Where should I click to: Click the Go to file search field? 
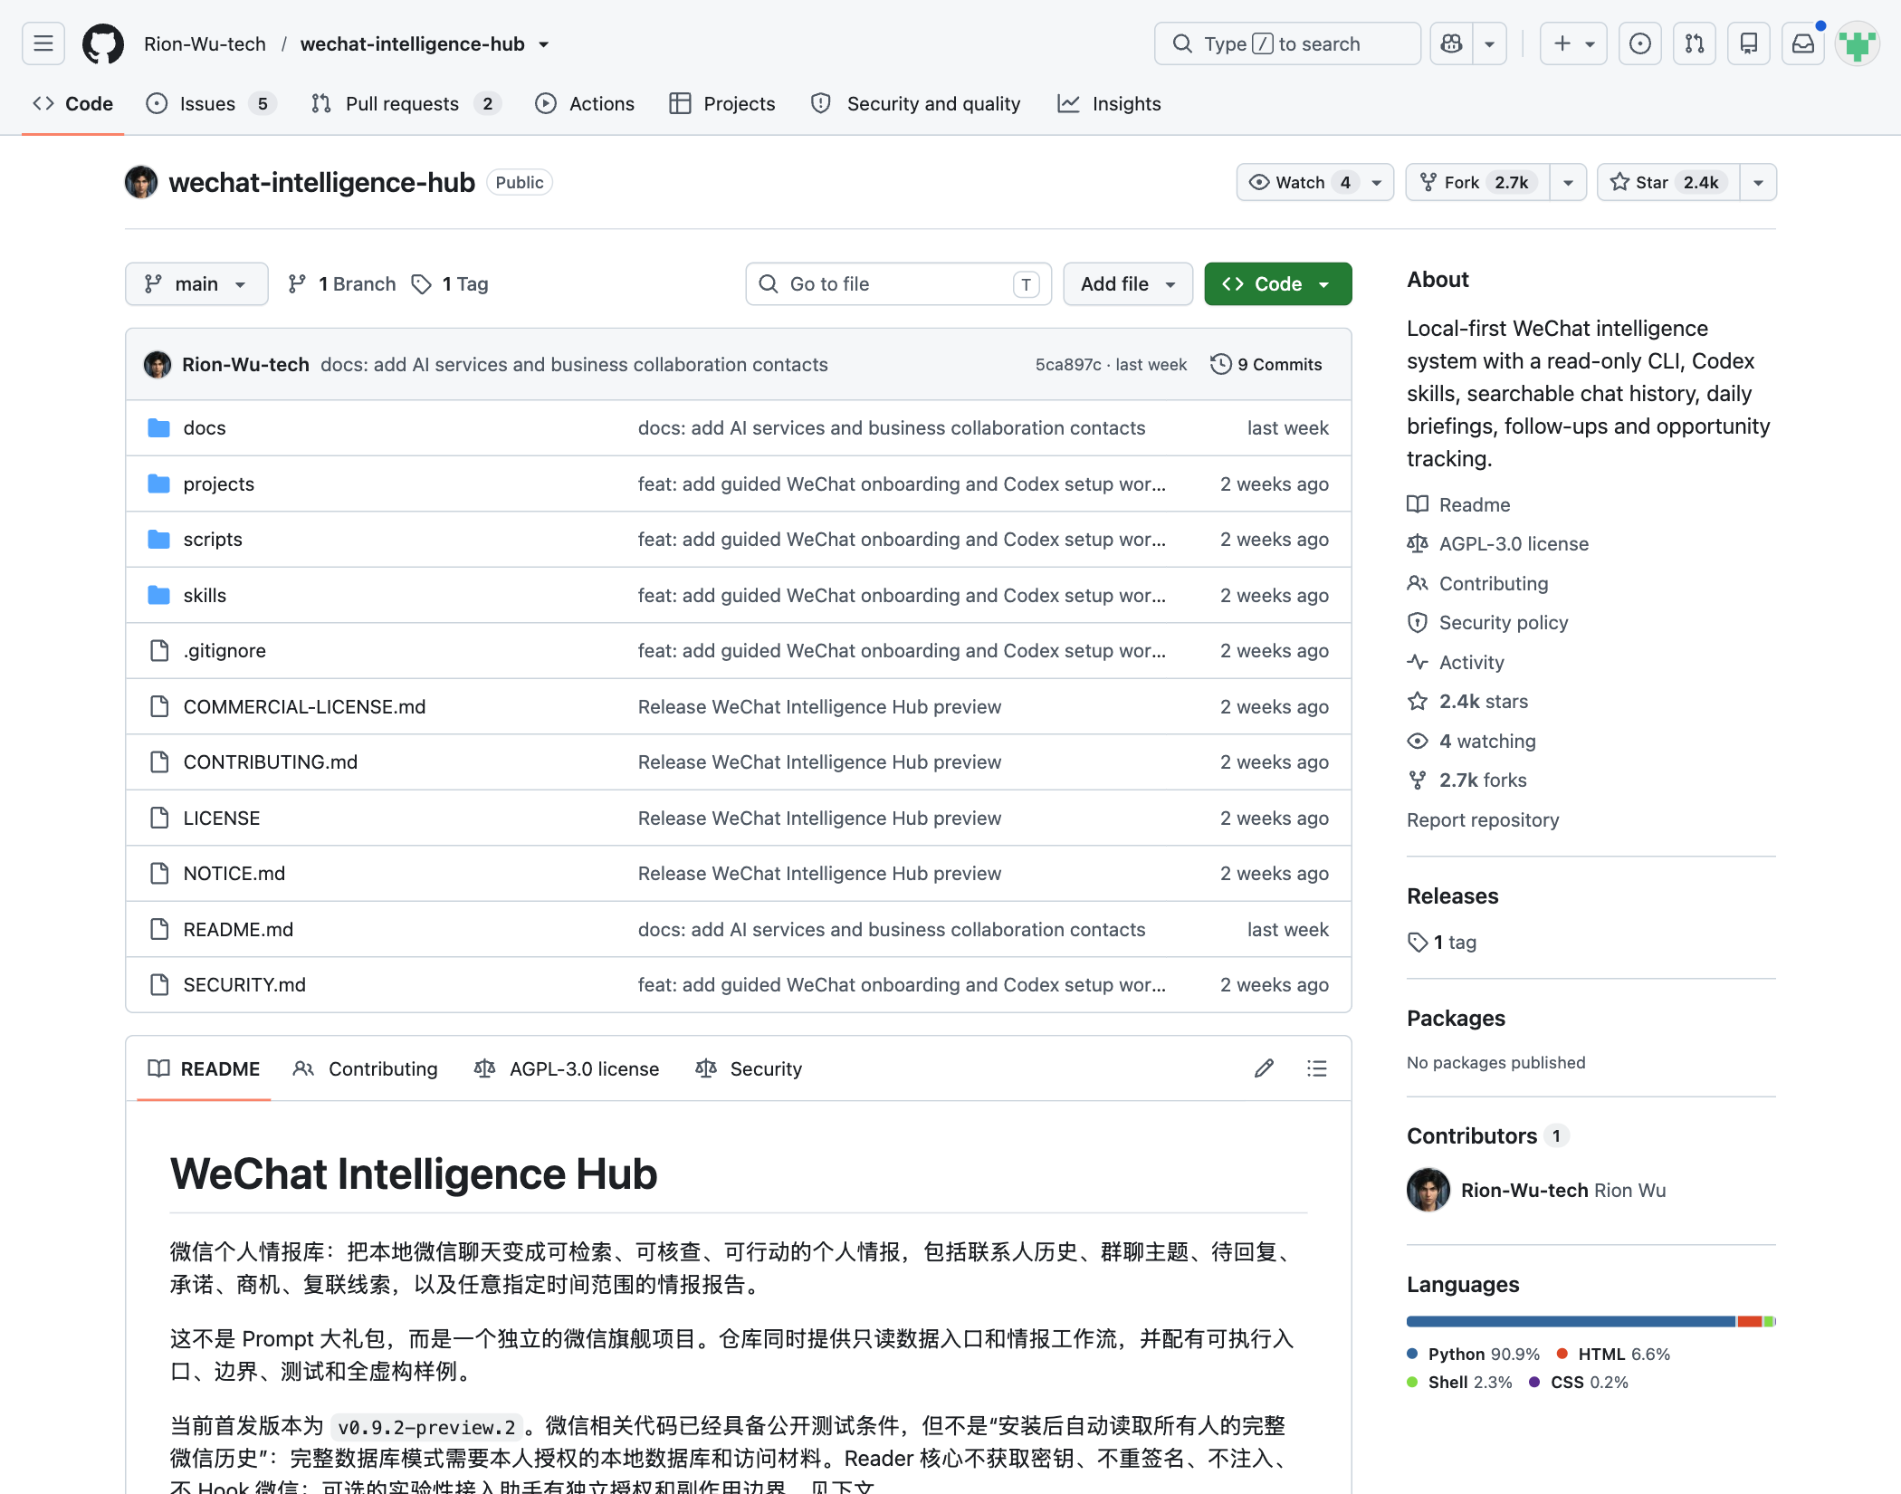click(x=898, y=284)
